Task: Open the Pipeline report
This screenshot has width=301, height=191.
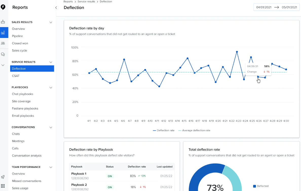Action: tap(17, 36)
